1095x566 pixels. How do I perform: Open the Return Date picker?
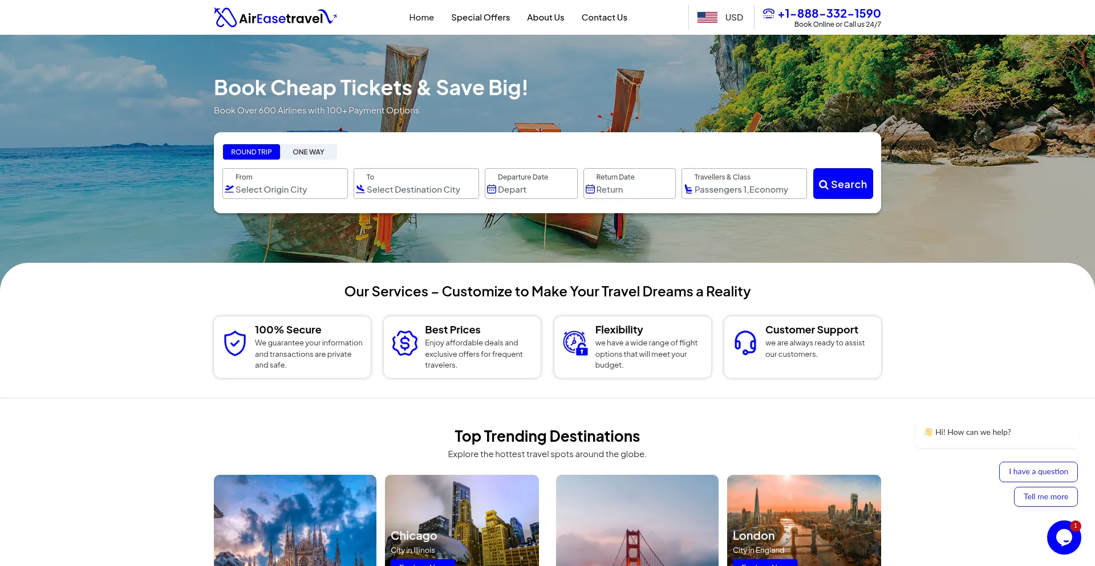pos(629,184)
